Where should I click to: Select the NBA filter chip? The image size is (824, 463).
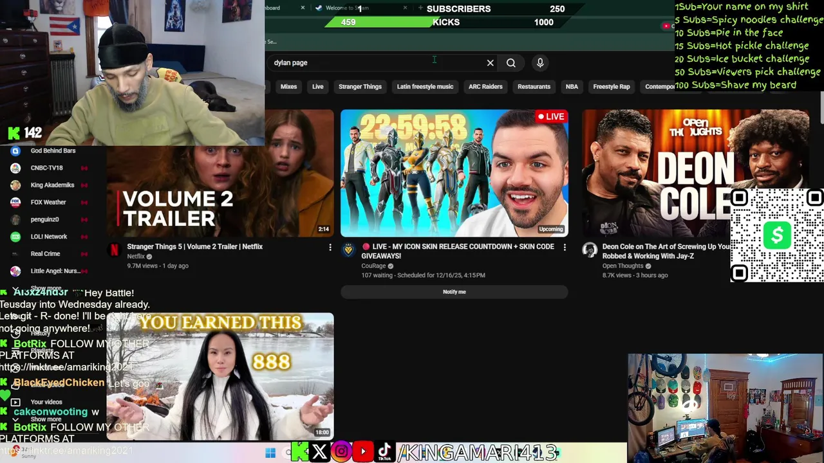572,87
